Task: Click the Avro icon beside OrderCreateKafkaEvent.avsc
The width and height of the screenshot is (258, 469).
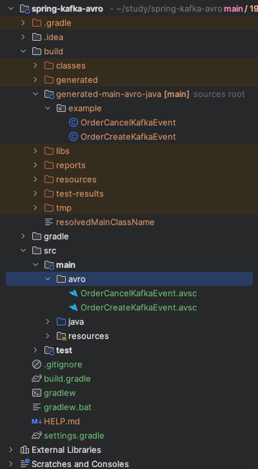Action: 73,307
